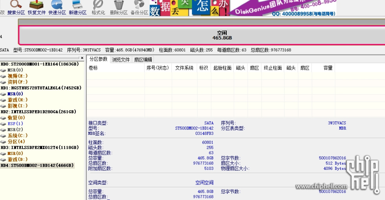
Task: Click the 格式化 (format) toolbar icon
Action: point(98,8)
